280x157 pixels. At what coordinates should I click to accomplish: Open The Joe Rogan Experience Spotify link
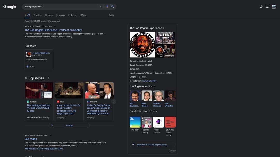(x=53, y=30)
